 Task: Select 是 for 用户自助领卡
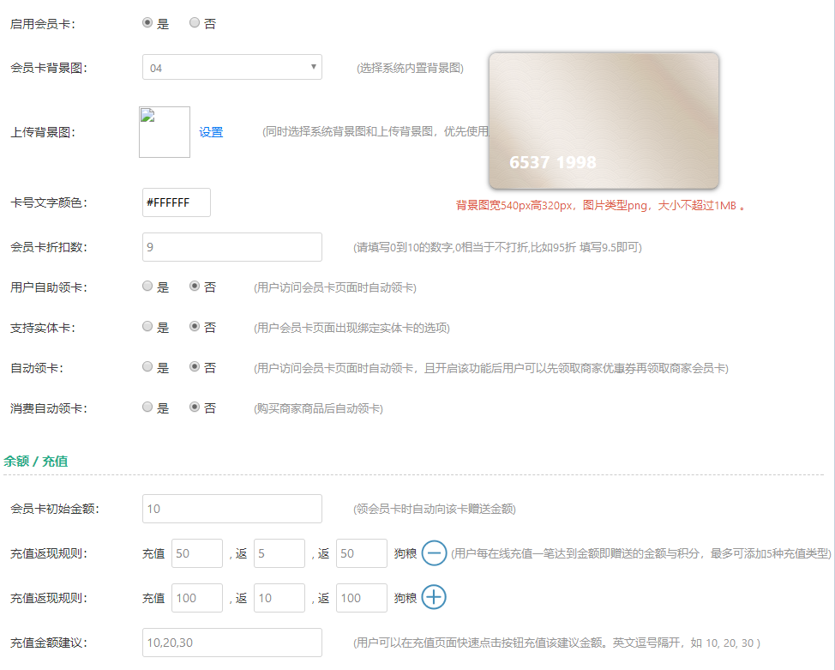pyautogui.click(x=147, y=287)
